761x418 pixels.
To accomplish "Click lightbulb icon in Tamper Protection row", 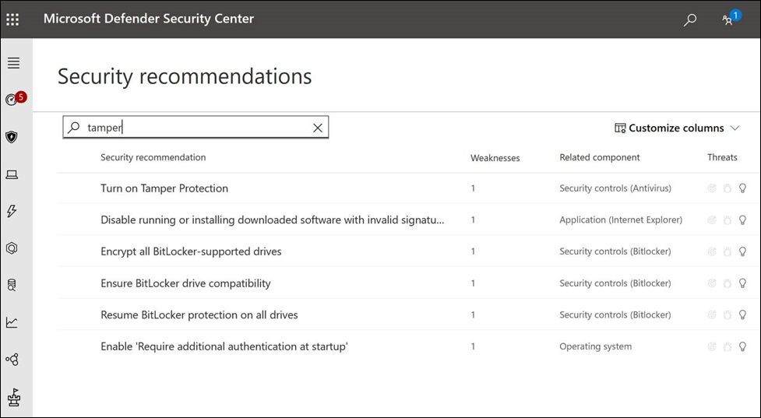I will (742, 188).
